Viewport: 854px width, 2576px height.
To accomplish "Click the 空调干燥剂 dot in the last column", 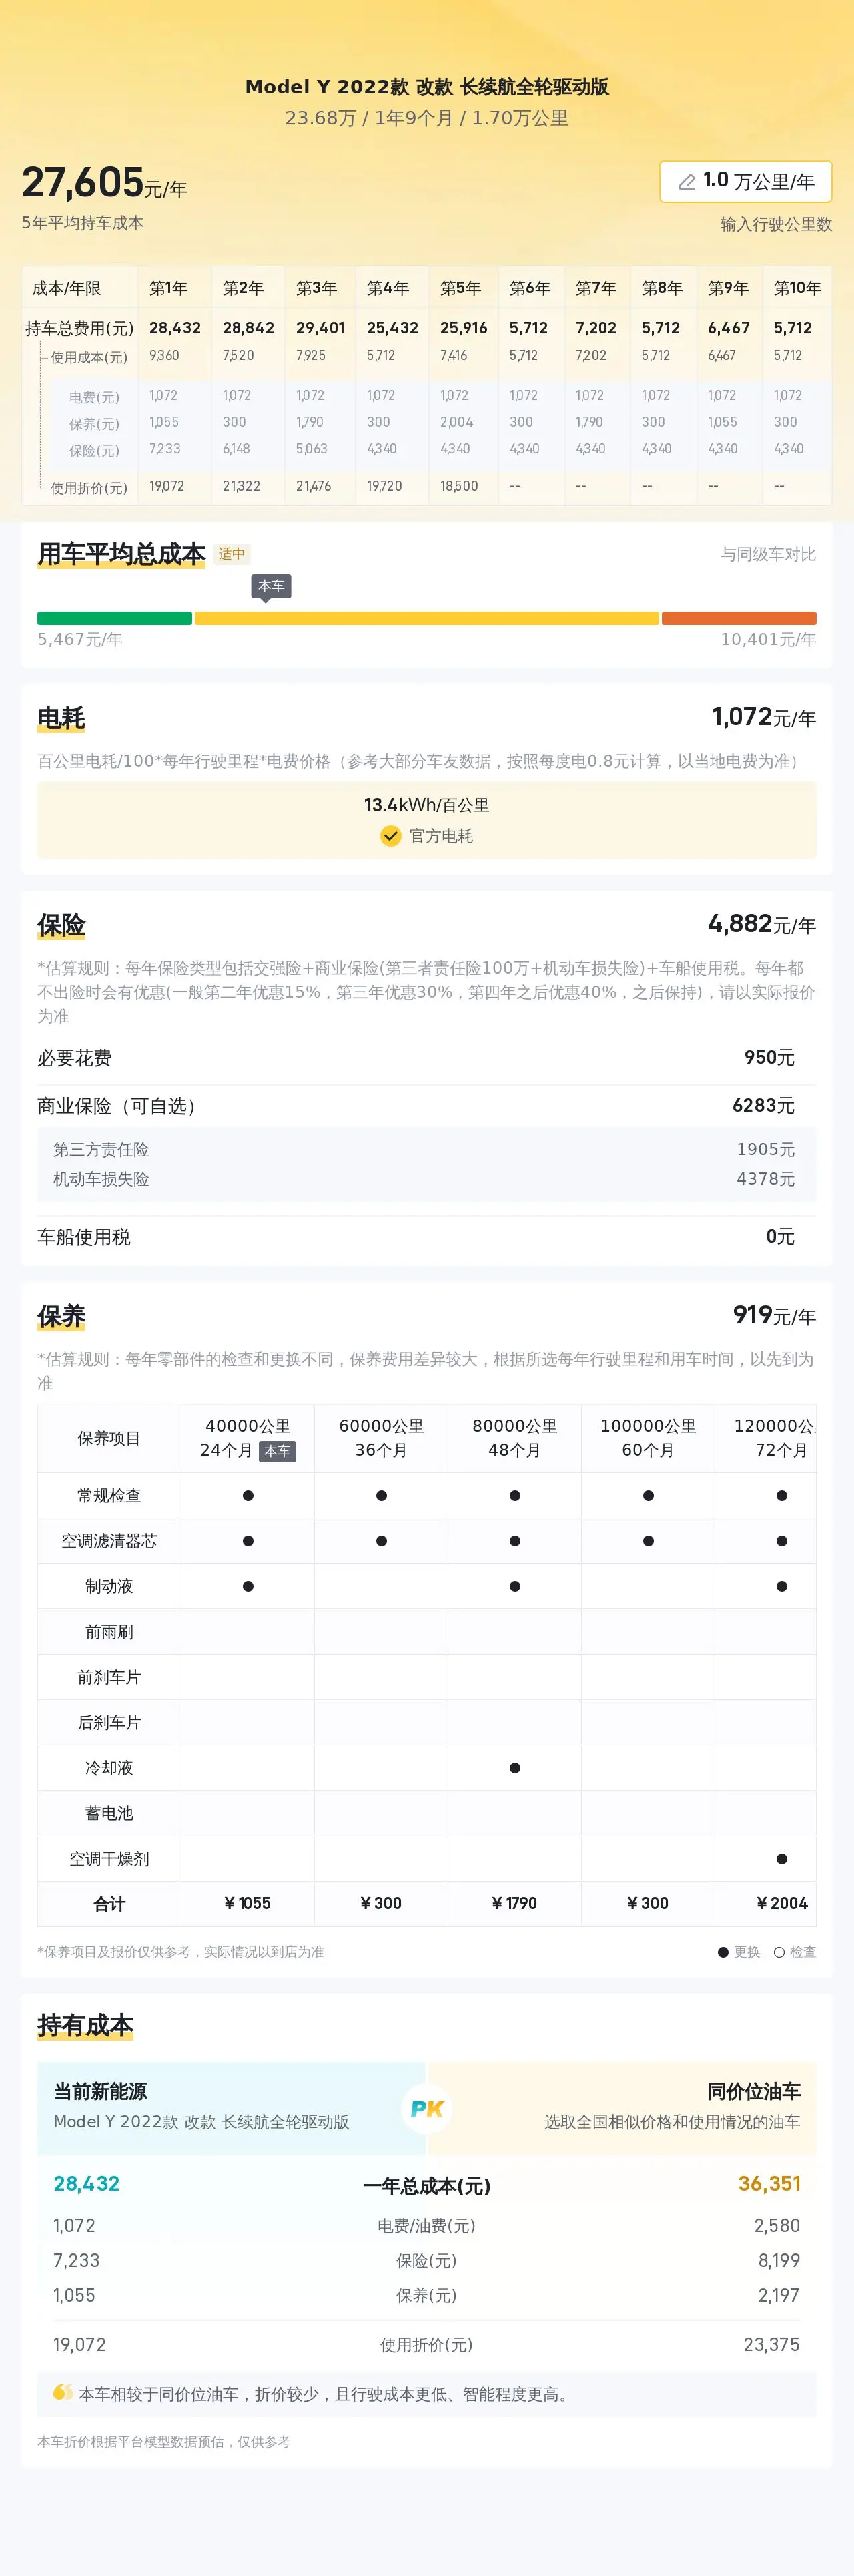I will pyautogui.click(x=781, y=1859).
